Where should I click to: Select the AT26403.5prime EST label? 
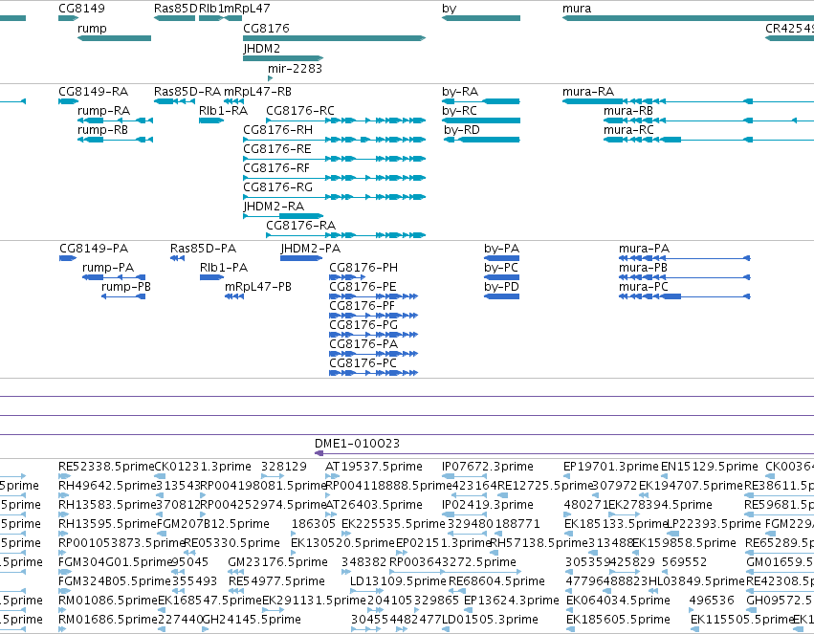coord(374,505)
